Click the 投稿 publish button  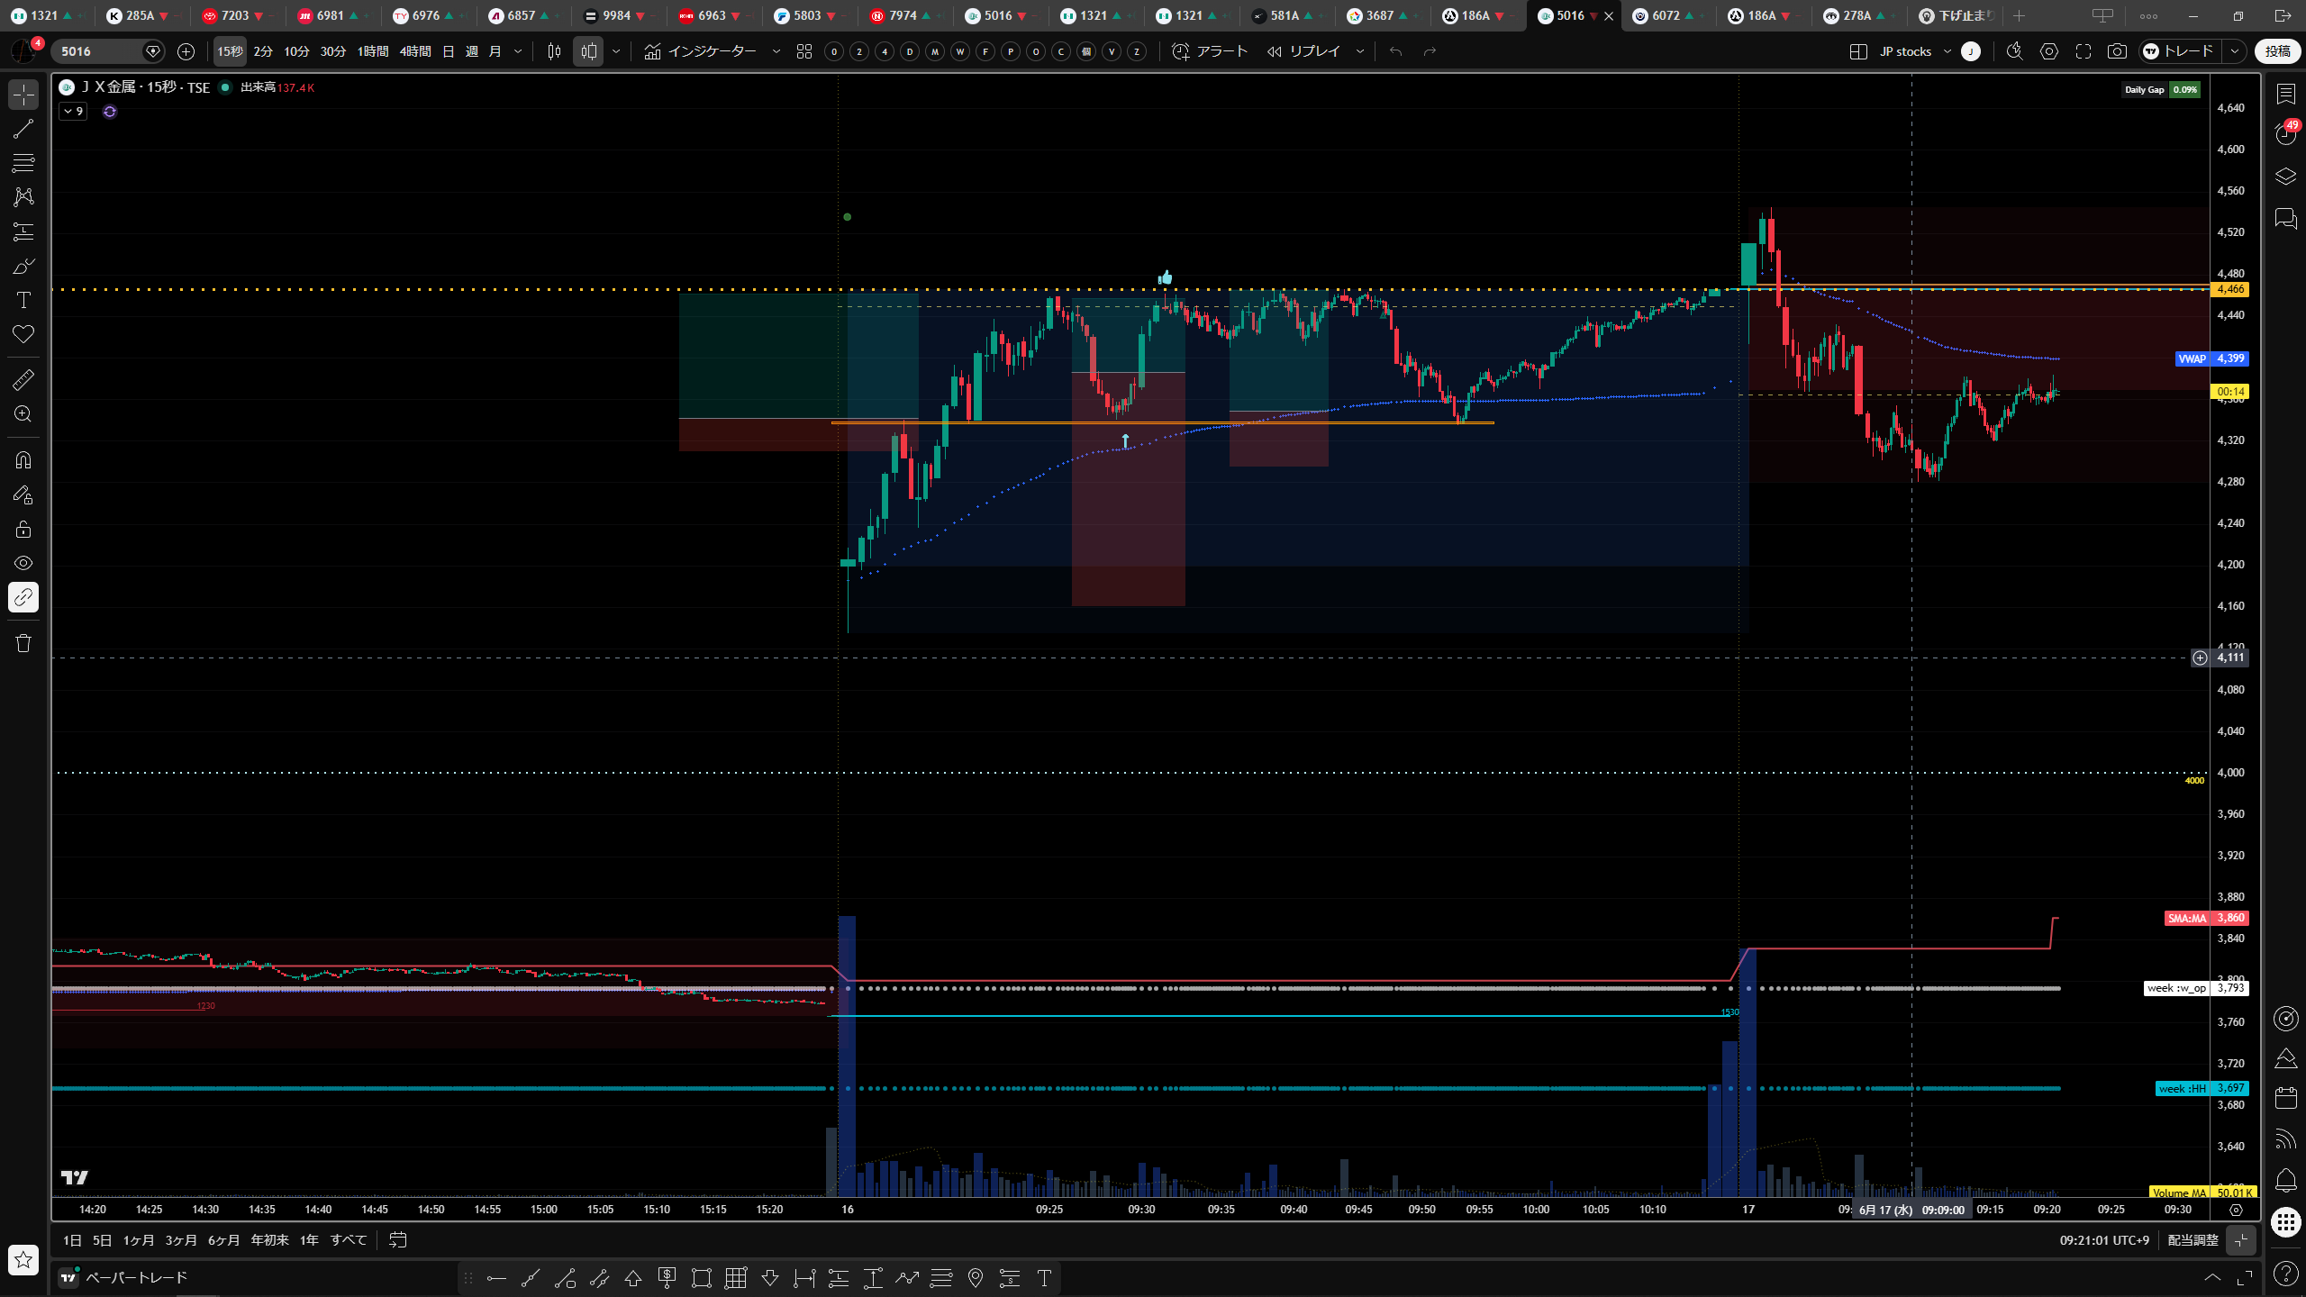[2278, 51]
